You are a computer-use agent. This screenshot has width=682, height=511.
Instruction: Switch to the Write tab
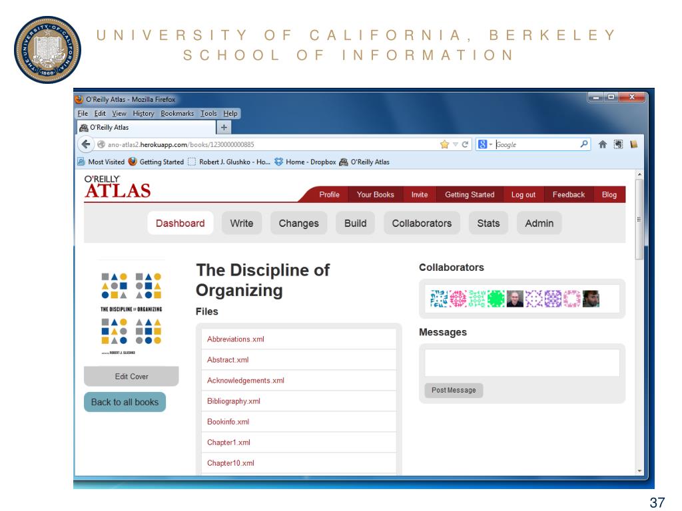point(242,223)
